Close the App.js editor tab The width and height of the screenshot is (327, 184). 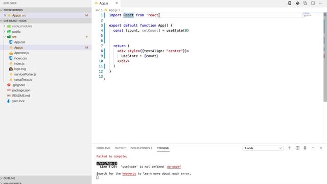[x=116, y=3]
